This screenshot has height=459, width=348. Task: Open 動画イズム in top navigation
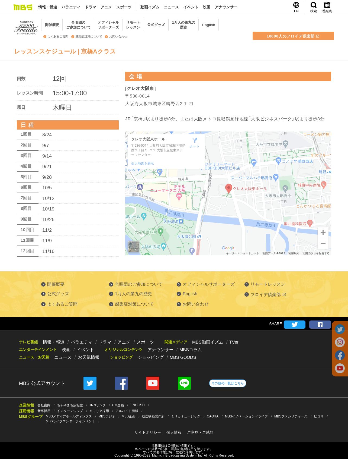150,7
